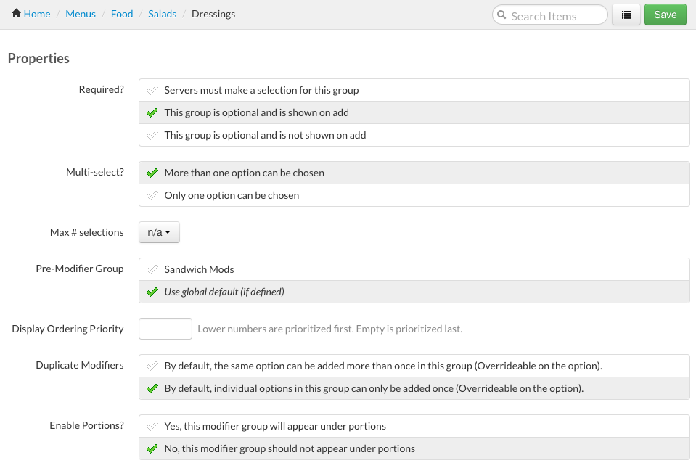The height and width of the screenshot is (463, 696).
Task: Click checkmark beside 'Yes, this modifier group will appear'
Action: click(152, 427)
